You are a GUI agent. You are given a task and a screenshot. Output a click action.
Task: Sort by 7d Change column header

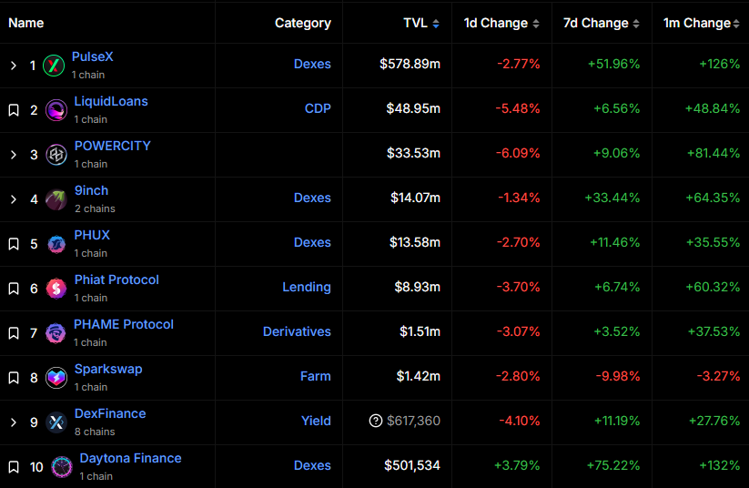tap(602, 23)
